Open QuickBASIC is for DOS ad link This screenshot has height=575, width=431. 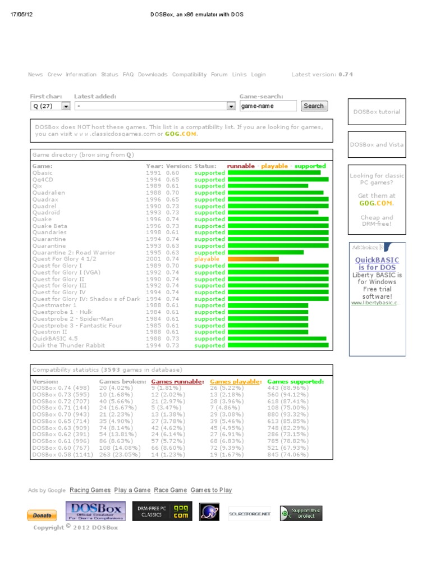tap(377, 264)
